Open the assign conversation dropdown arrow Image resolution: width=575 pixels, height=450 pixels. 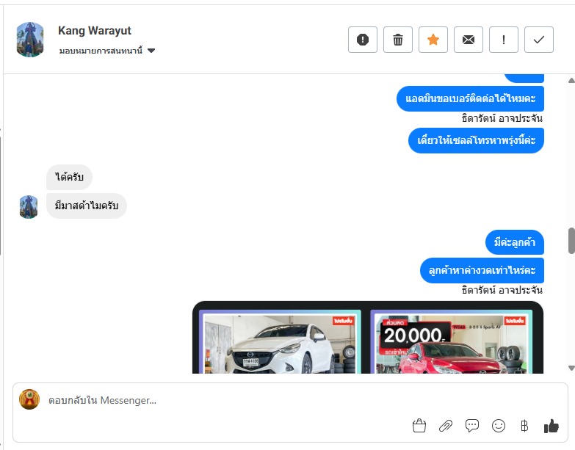pos(151,51)
